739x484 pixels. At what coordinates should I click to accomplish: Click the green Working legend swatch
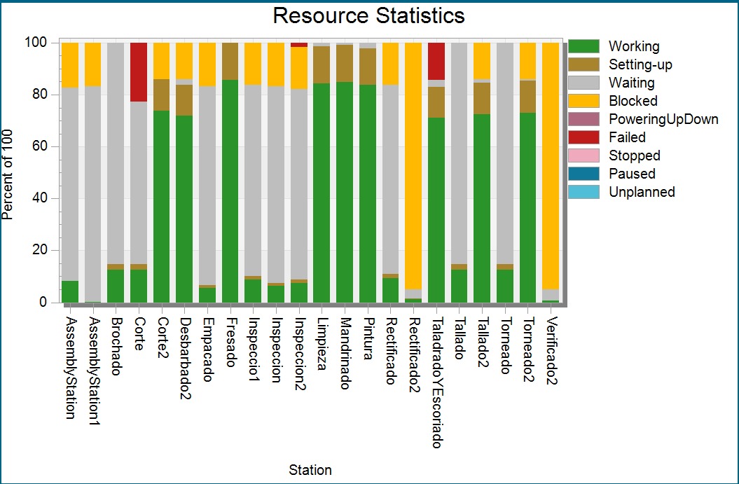[x=583, y=46]
